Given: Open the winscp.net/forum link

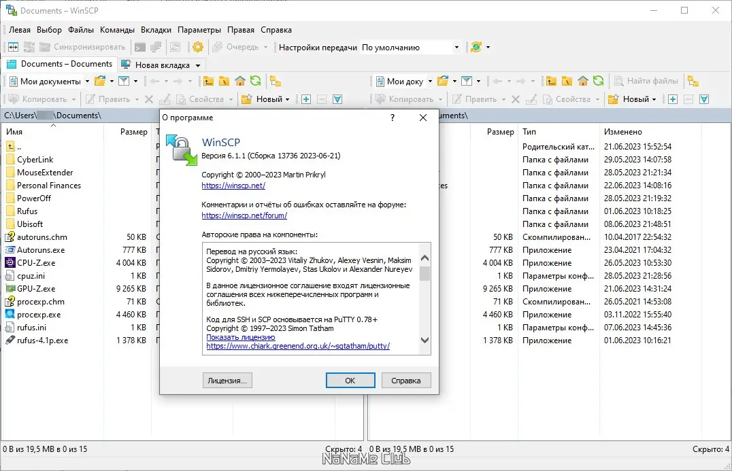Looking at the screenshot, I should coord(244,215).
